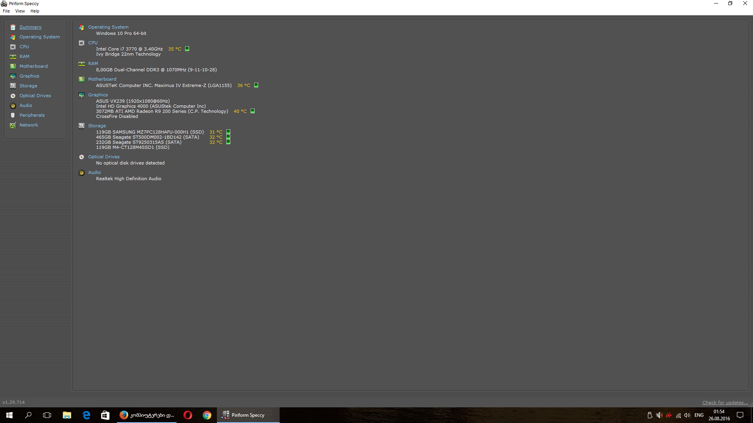This screenshot has width=753, height=423.
Task: Click green indicator next to motherboard temperature
Action: (x=256, y=85)
